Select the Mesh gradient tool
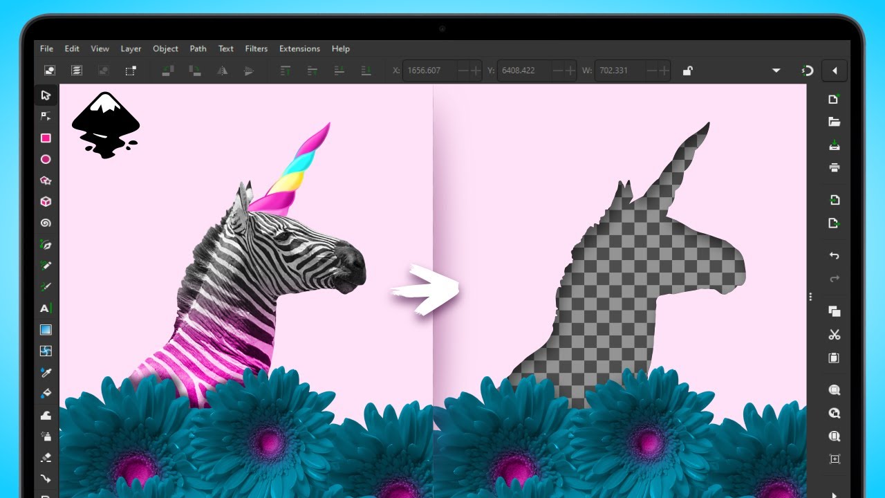Screen dimensions: 885x498 pos(46,351)
